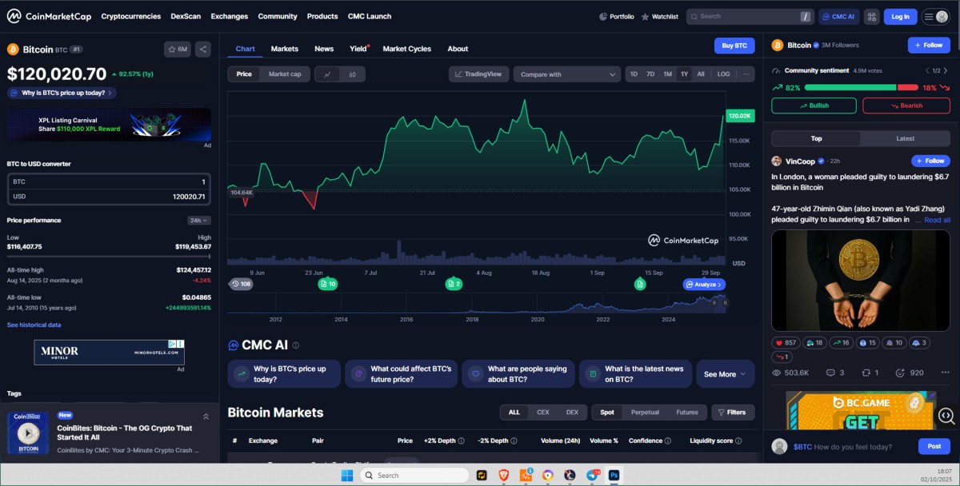Open the Compare with dropdown
Screen dimensions: 960x486
tap(567, 74)
